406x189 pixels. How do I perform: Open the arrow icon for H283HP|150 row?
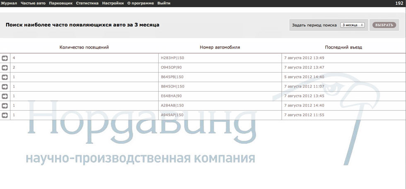5,58
